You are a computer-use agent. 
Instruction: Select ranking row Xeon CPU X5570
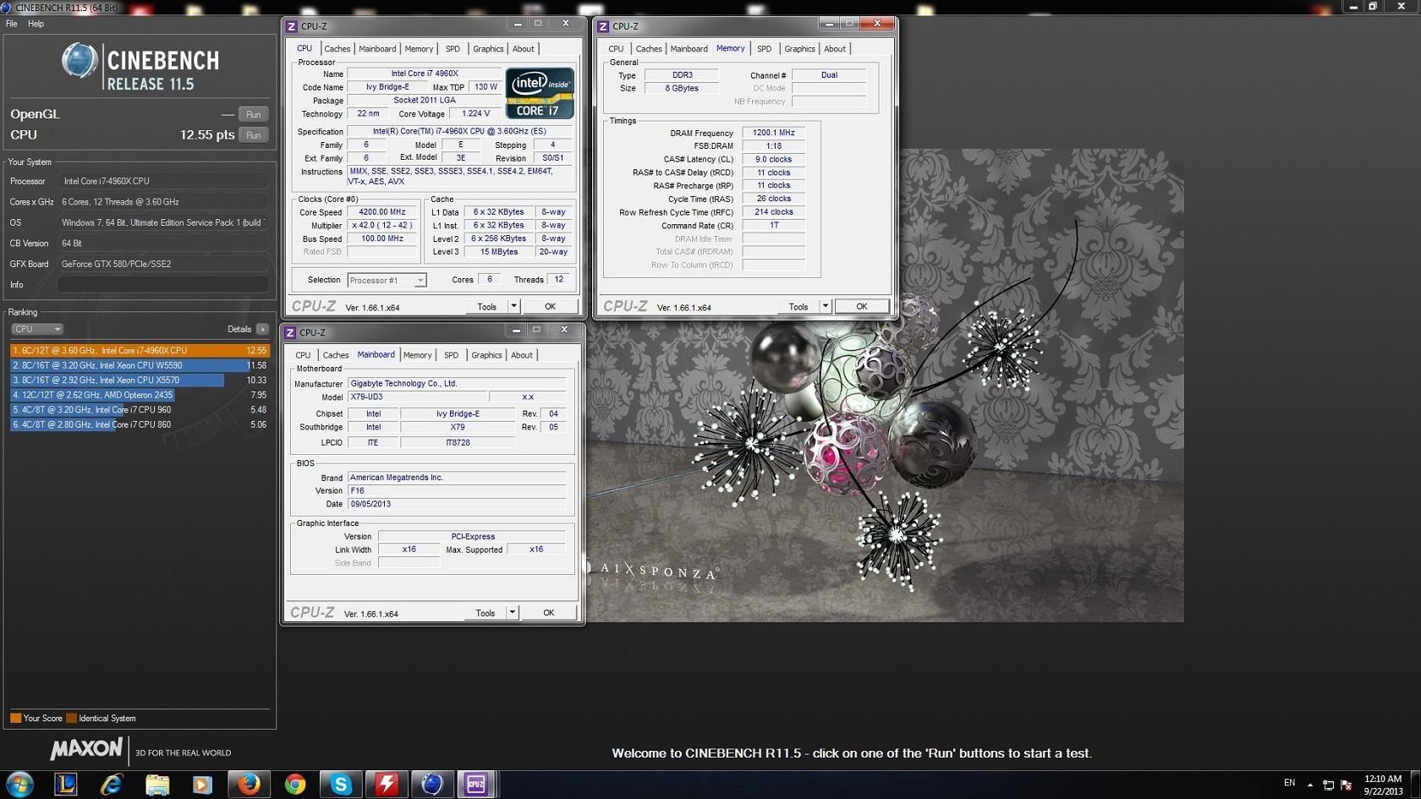(x=140, y=380)
